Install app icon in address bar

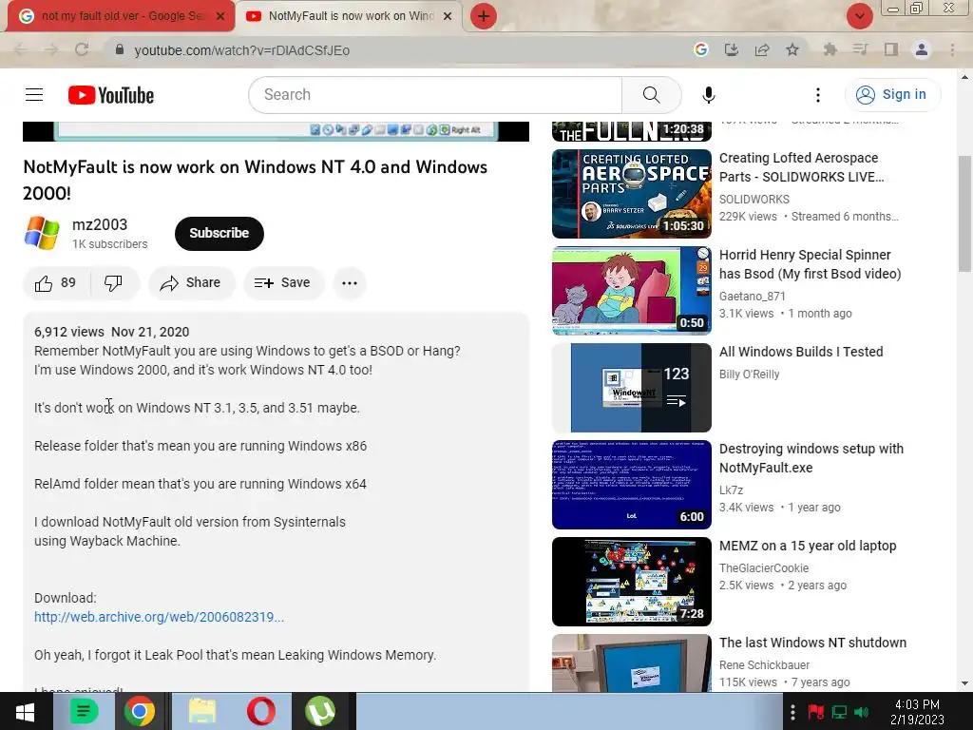click(x=732, y=49)
